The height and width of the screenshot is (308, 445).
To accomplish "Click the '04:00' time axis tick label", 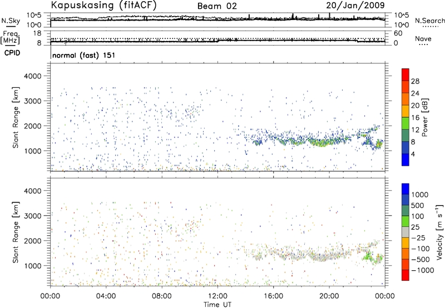I will coord(106,296).
